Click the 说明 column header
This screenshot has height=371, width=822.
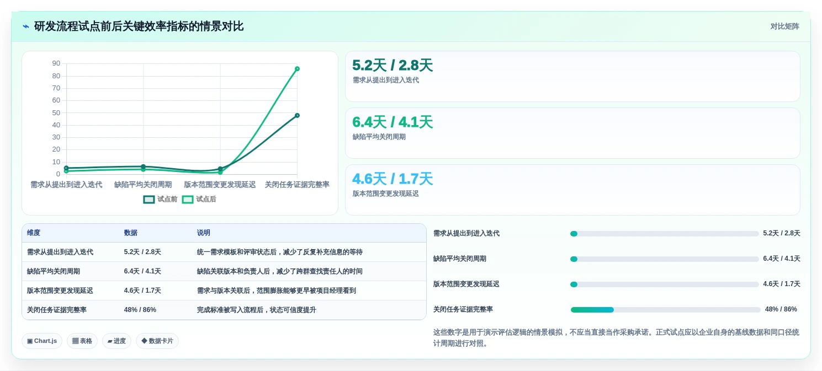[x=204, y=233]
